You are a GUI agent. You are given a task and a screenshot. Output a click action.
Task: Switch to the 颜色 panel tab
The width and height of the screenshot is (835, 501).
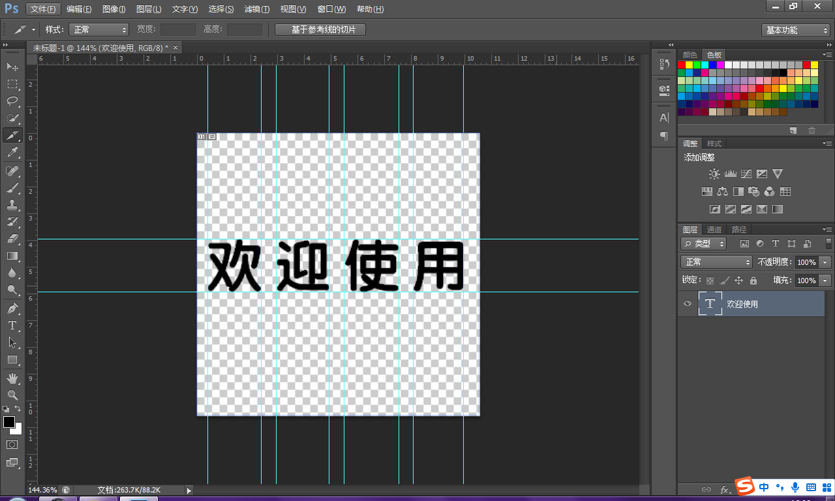[690, 55]
